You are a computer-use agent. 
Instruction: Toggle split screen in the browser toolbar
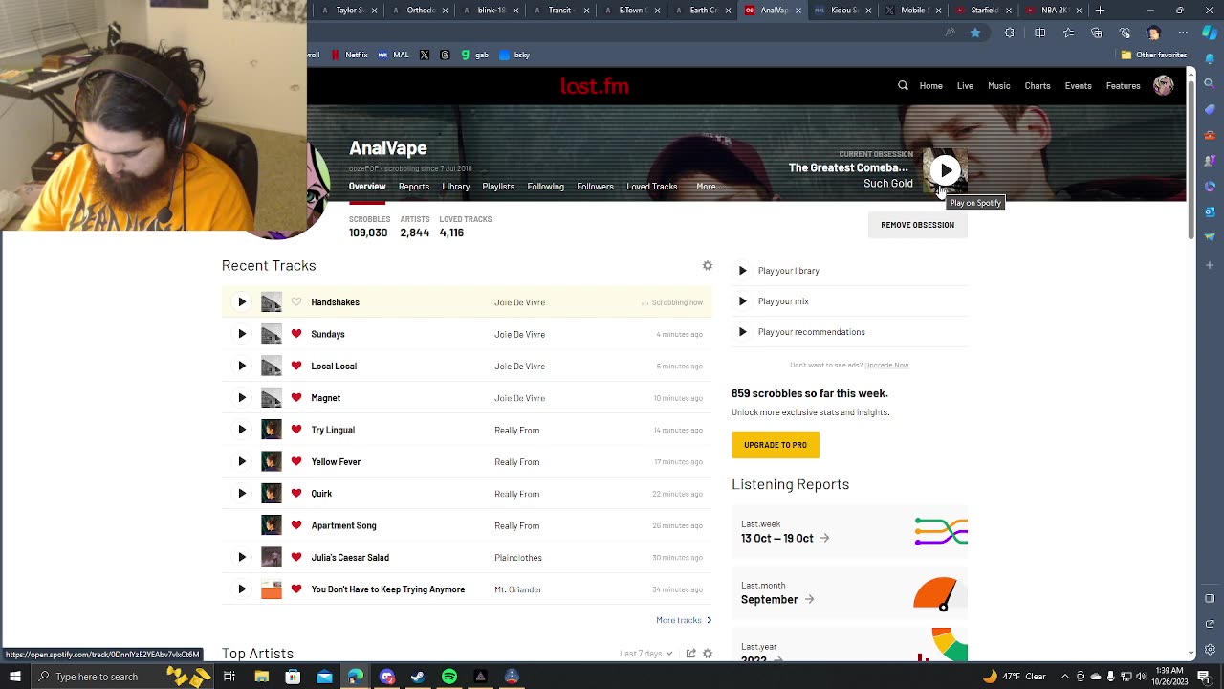click(1039, 33)
